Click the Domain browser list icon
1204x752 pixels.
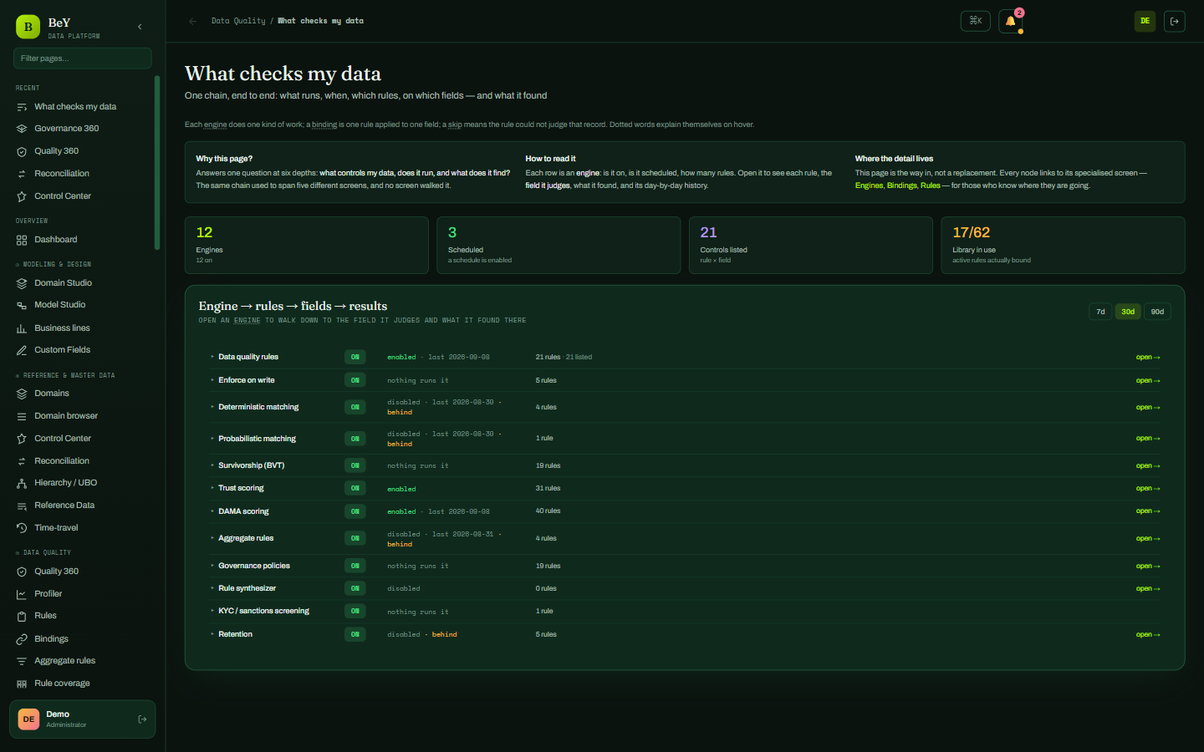22,416
